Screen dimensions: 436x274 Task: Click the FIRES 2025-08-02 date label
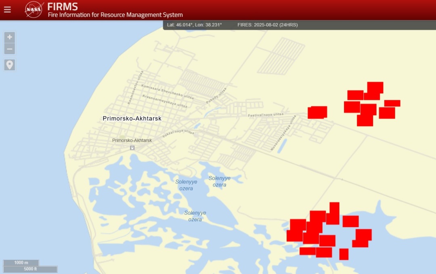tap(267, 25)
